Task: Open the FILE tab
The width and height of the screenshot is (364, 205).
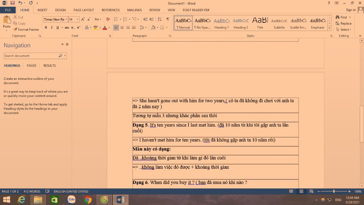Action: [x=8, y=10]
